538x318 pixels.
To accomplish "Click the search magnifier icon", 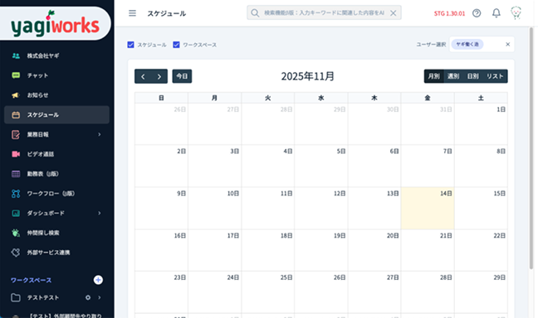I will coord(255,13).
